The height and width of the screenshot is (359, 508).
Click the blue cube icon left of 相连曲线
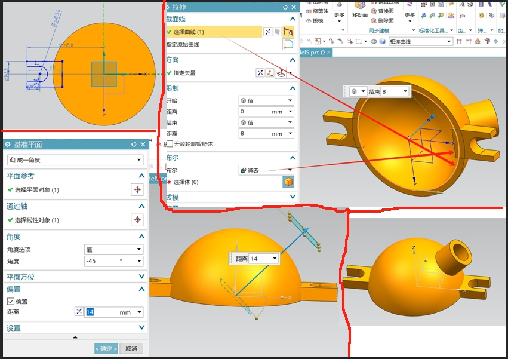382,41
